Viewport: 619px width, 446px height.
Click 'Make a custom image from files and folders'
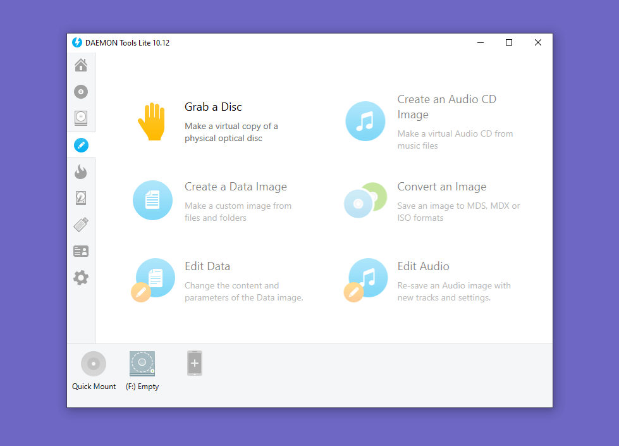click(x=238, y=212)
